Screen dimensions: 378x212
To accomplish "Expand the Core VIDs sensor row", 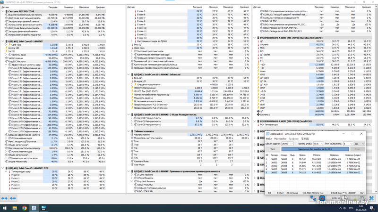I will 7,45.
